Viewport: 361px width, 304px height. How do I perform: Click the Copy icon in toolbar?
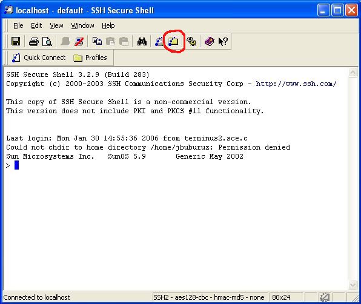point(97,41)
